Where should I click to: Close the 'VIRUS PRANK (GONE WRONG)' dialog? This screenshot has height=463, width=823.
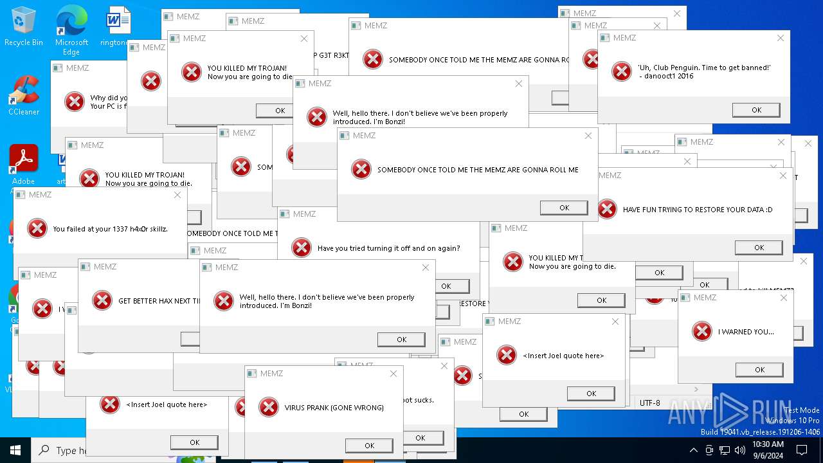pos(393,374)
